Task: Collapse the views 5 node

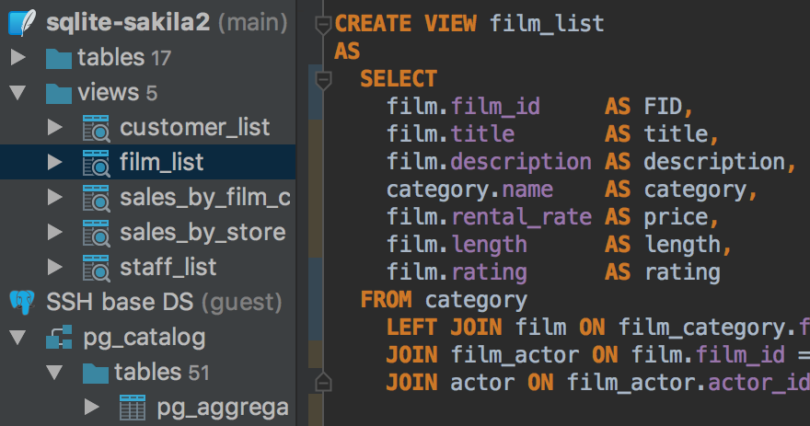Action: click(17, 92)
